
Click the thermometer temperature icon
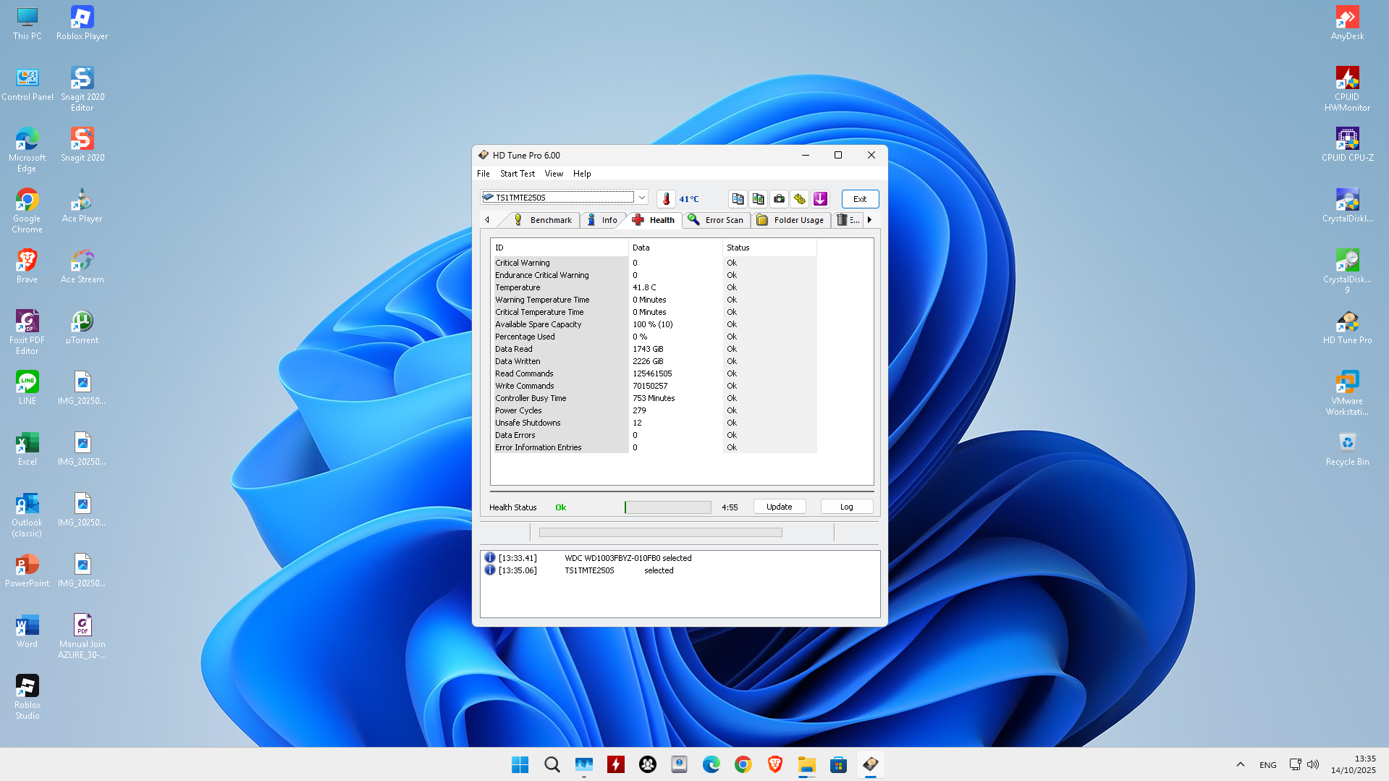666,199
